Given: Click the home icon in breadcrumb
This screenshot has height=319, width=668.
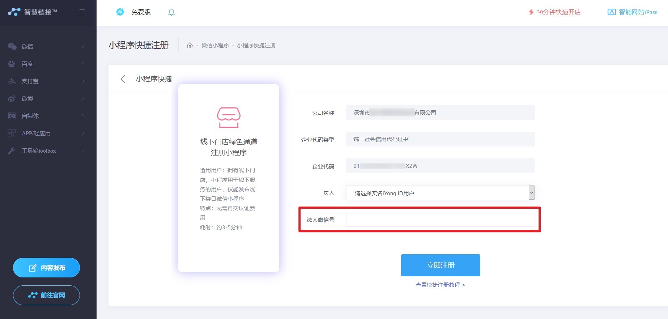Looking at the screenshot, I should point(190,46).
